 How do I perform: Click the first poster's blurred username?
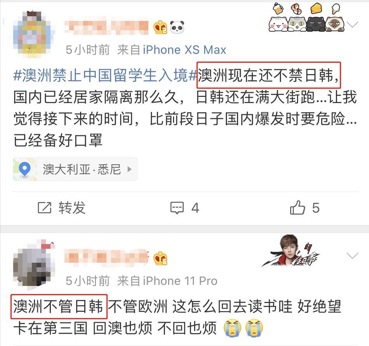(x=106, y=27)
